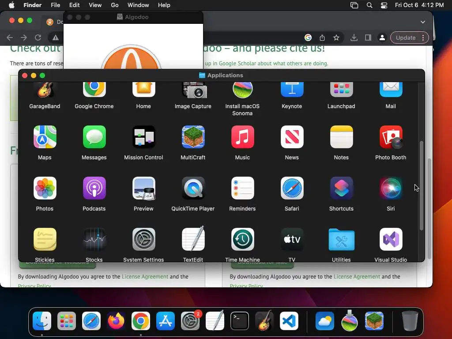Open Trash in the Dock
This screenshot has height=339, width=452.
pyautogui.click(x=410, y=321)
